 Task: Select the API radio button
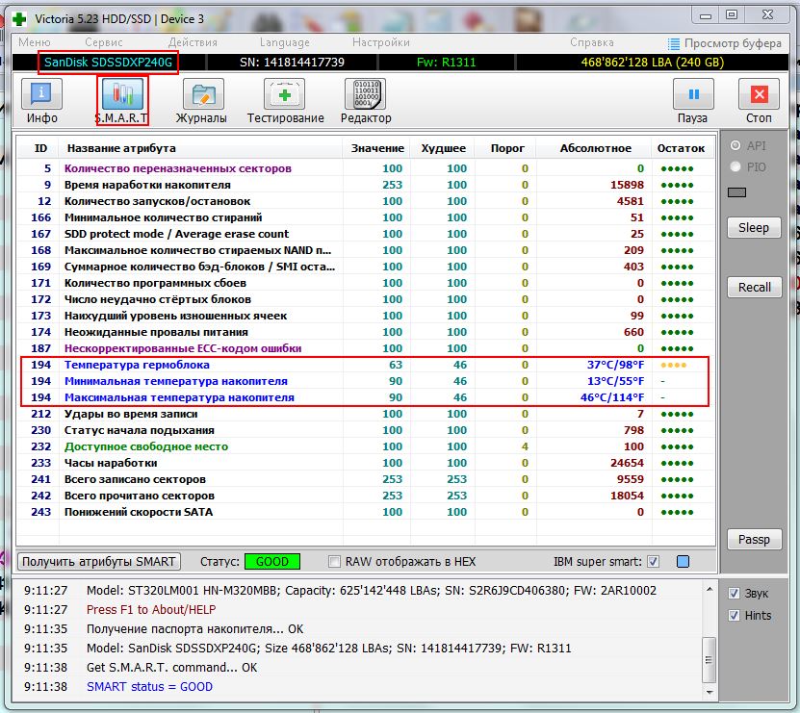click(735, 145)
